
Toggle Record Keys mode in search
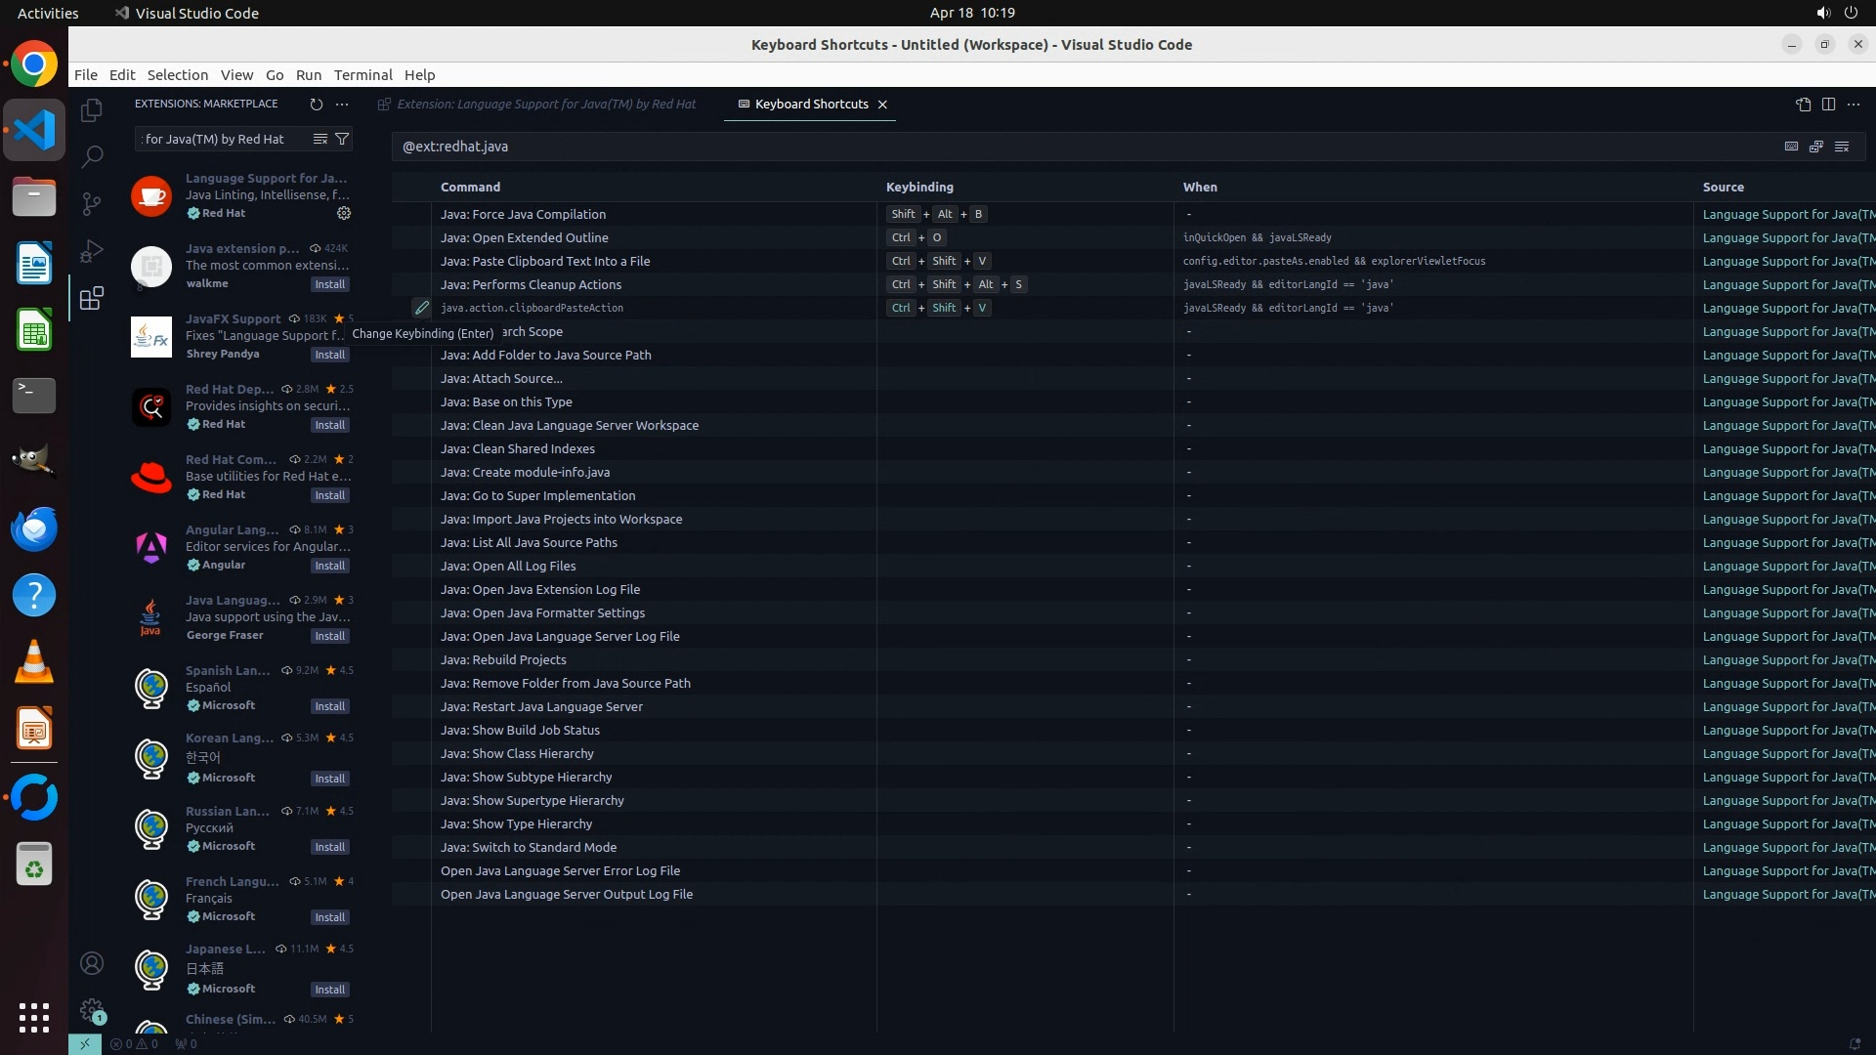(1791, 147)
